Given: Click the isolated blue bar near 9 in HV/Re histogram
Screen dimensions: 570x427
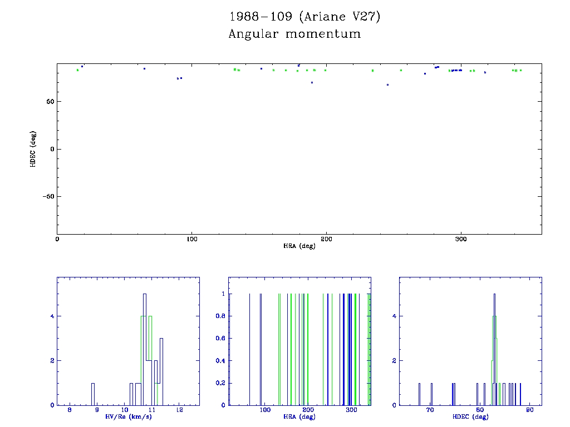Looking at the screenshot, I should [93, 394].
